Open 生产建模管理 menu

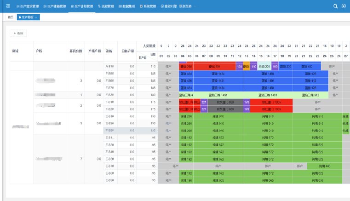(55, 6)
